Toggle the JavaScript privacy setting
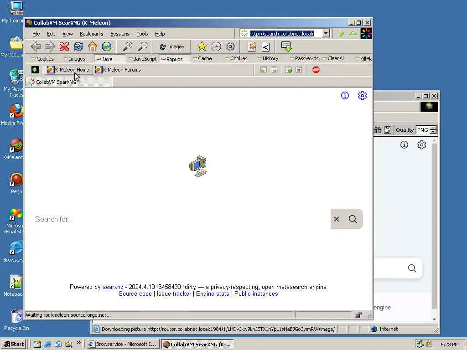This screenshot has height=350, width=467. 142,59
